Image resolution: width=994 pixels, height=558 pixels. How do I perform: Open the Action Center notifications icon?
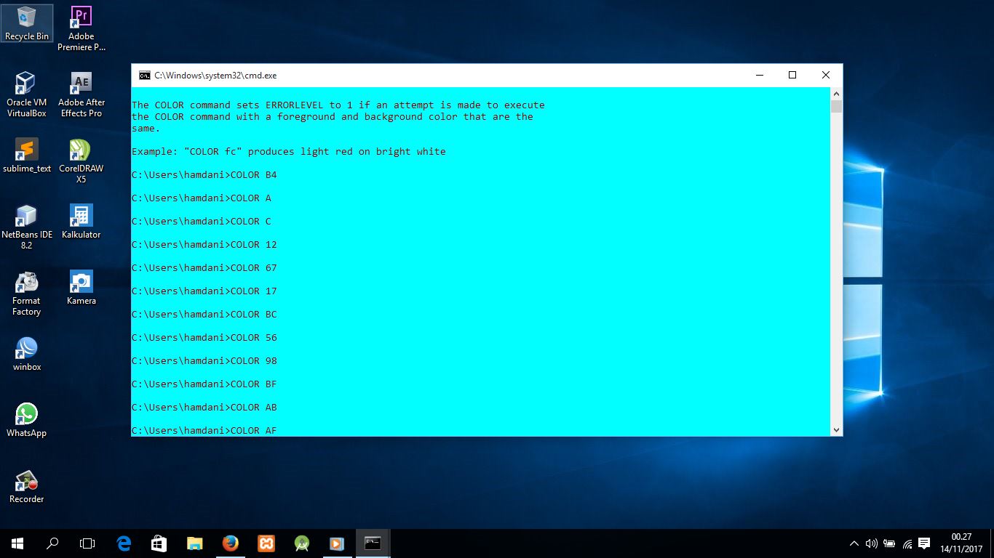pyautogui.click(x=924, y=543)
